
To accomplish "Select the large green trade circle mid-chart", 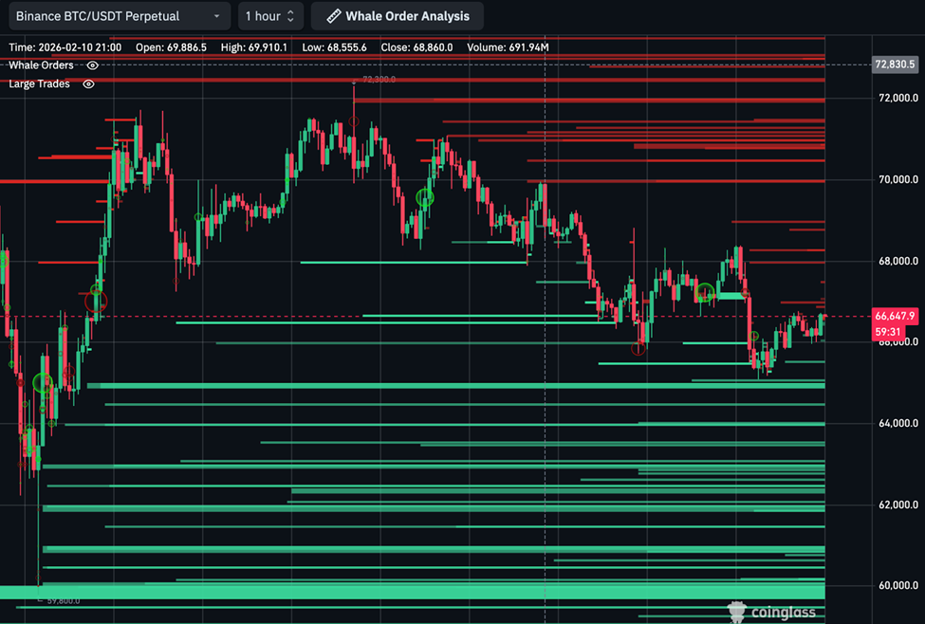I will coord(425,198).
